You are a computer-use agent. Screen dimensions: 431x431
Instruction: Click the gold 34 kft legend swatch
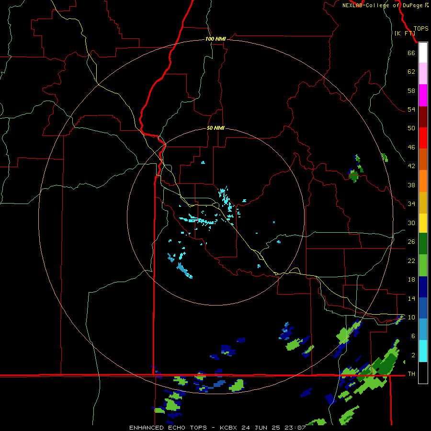423,203
